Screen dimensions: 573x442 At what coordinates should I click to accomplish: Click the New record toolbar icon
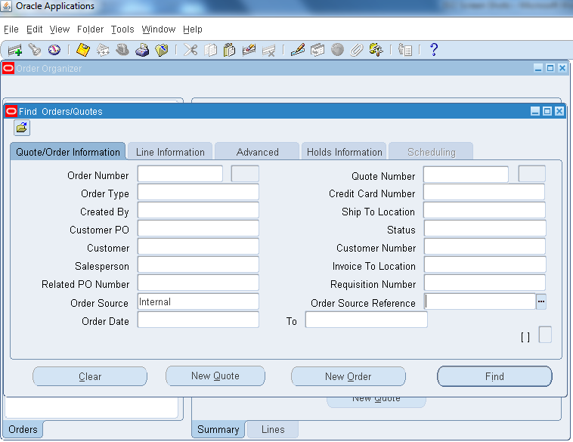pyautogui.click(x=15, y=50)
